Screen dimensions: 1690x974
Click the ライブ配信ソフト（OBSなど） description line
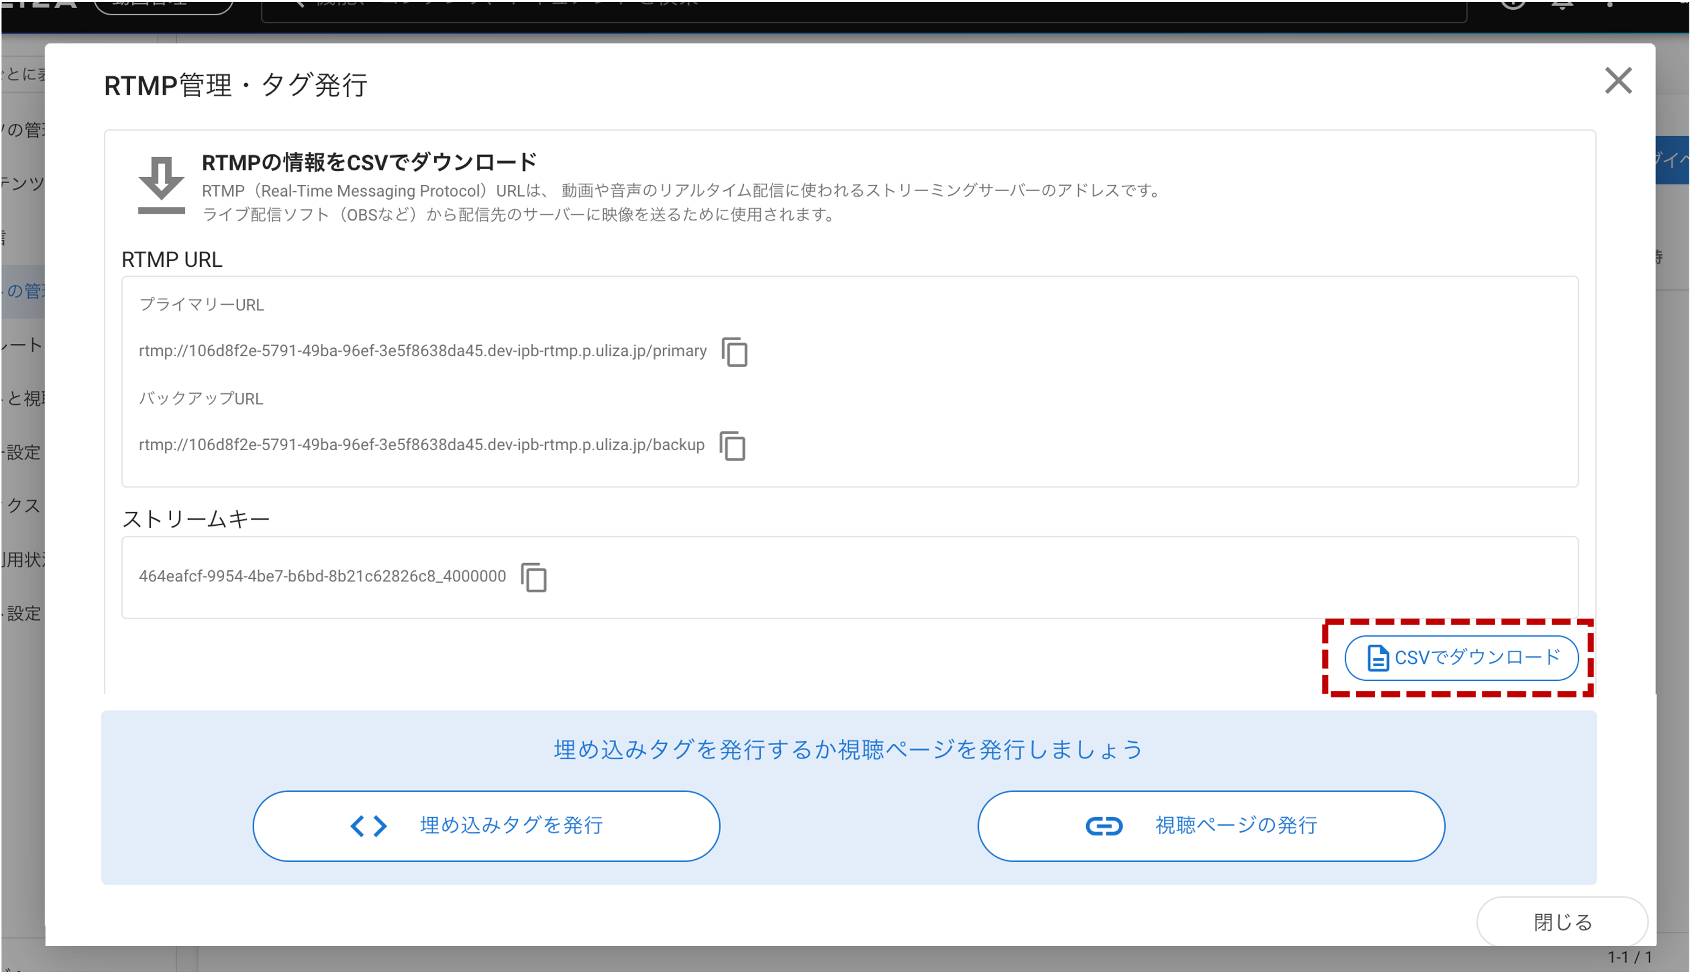click(x=520, y=215)
